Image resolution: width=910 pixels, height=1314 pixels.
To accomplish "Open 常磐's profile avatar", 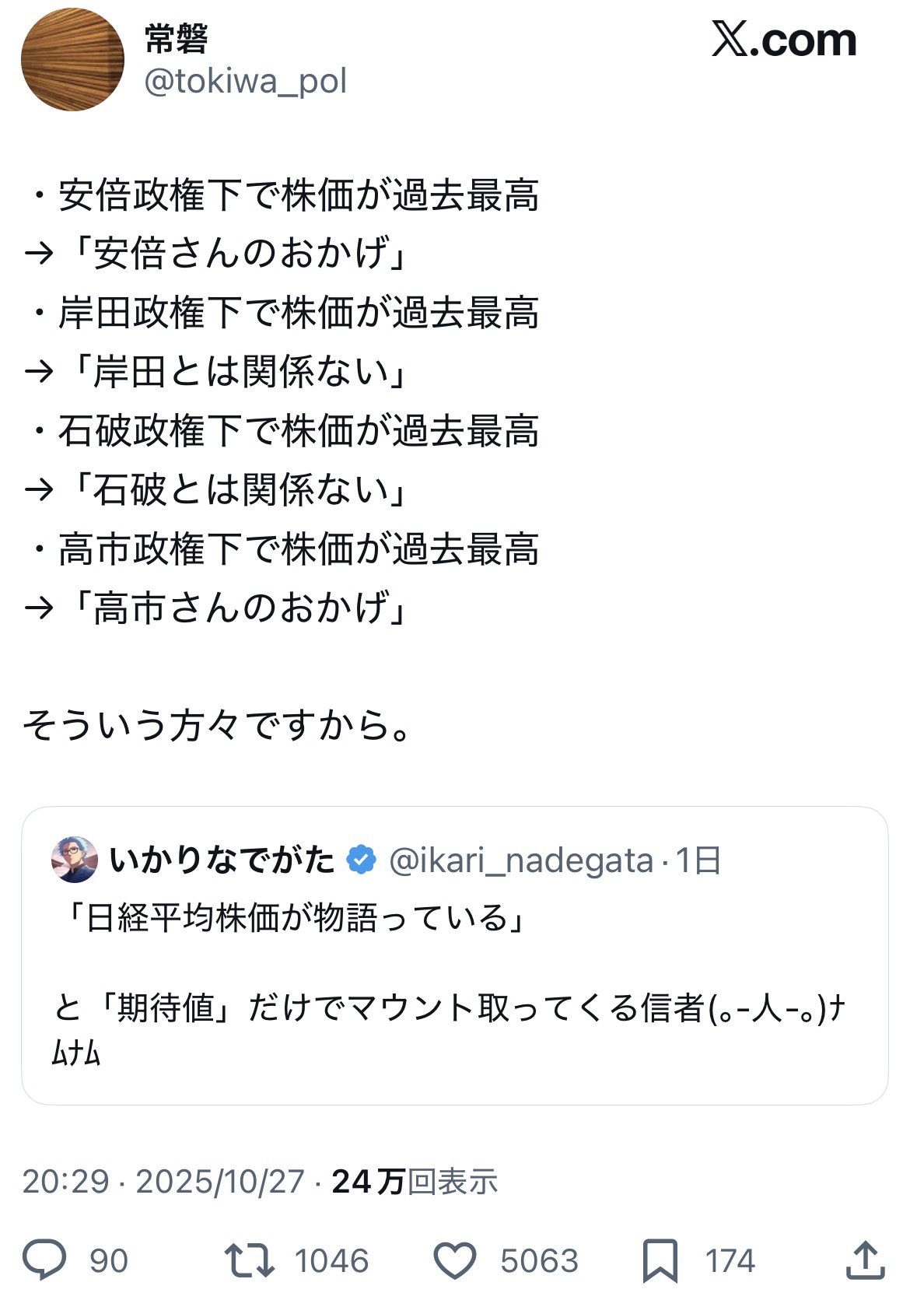I will point(72,60).
